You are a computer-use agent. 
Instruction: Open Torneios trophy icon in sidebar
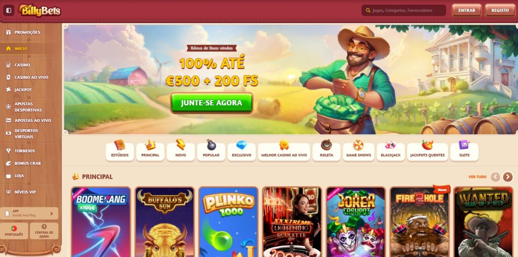pos(8,151)
